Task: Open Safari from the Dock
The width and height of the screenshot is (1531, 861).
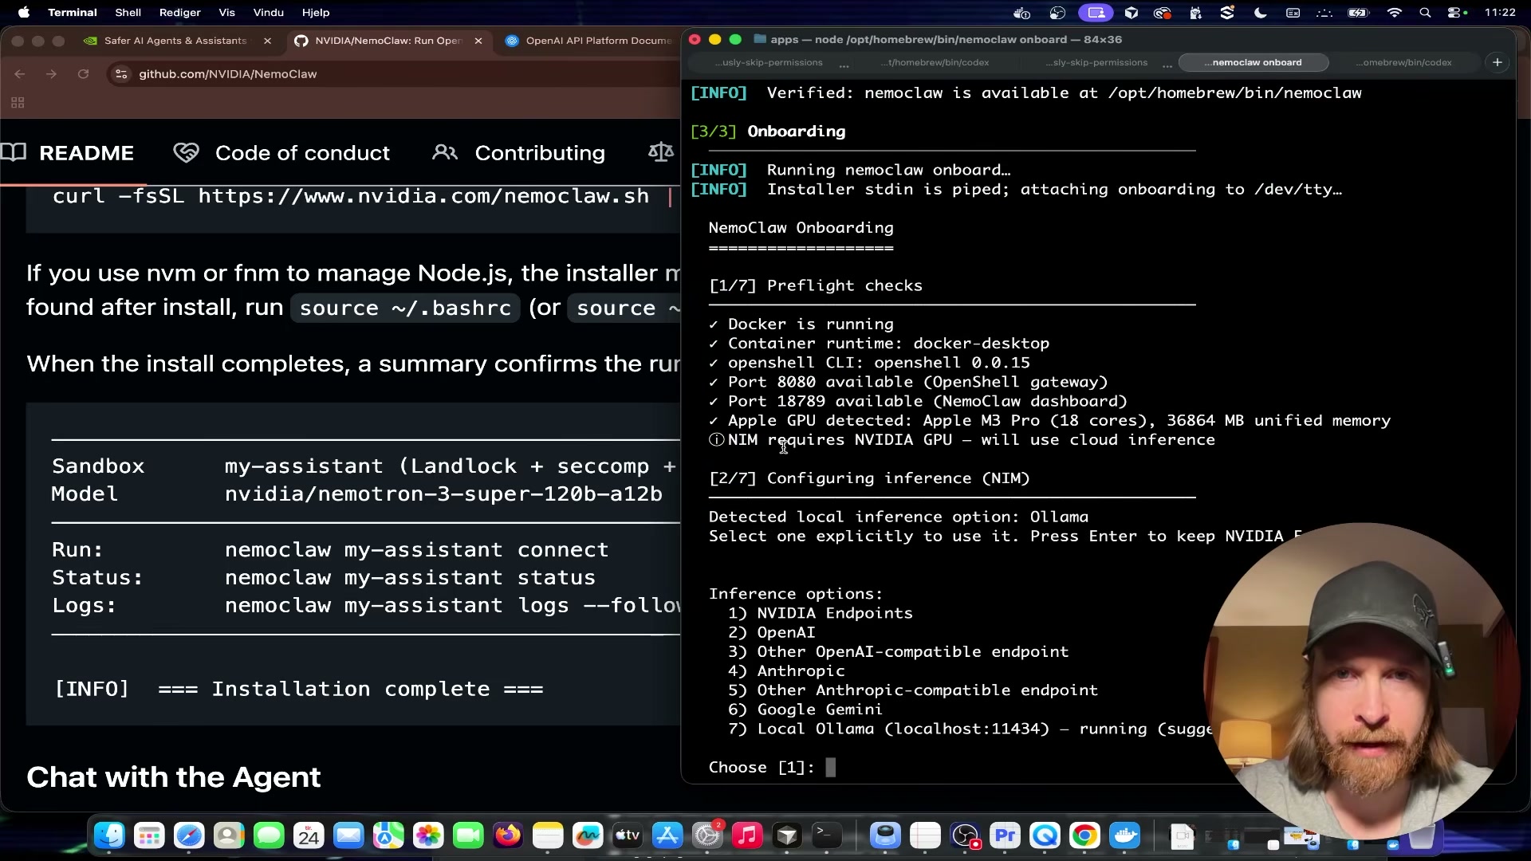Action: pos(189,835)
